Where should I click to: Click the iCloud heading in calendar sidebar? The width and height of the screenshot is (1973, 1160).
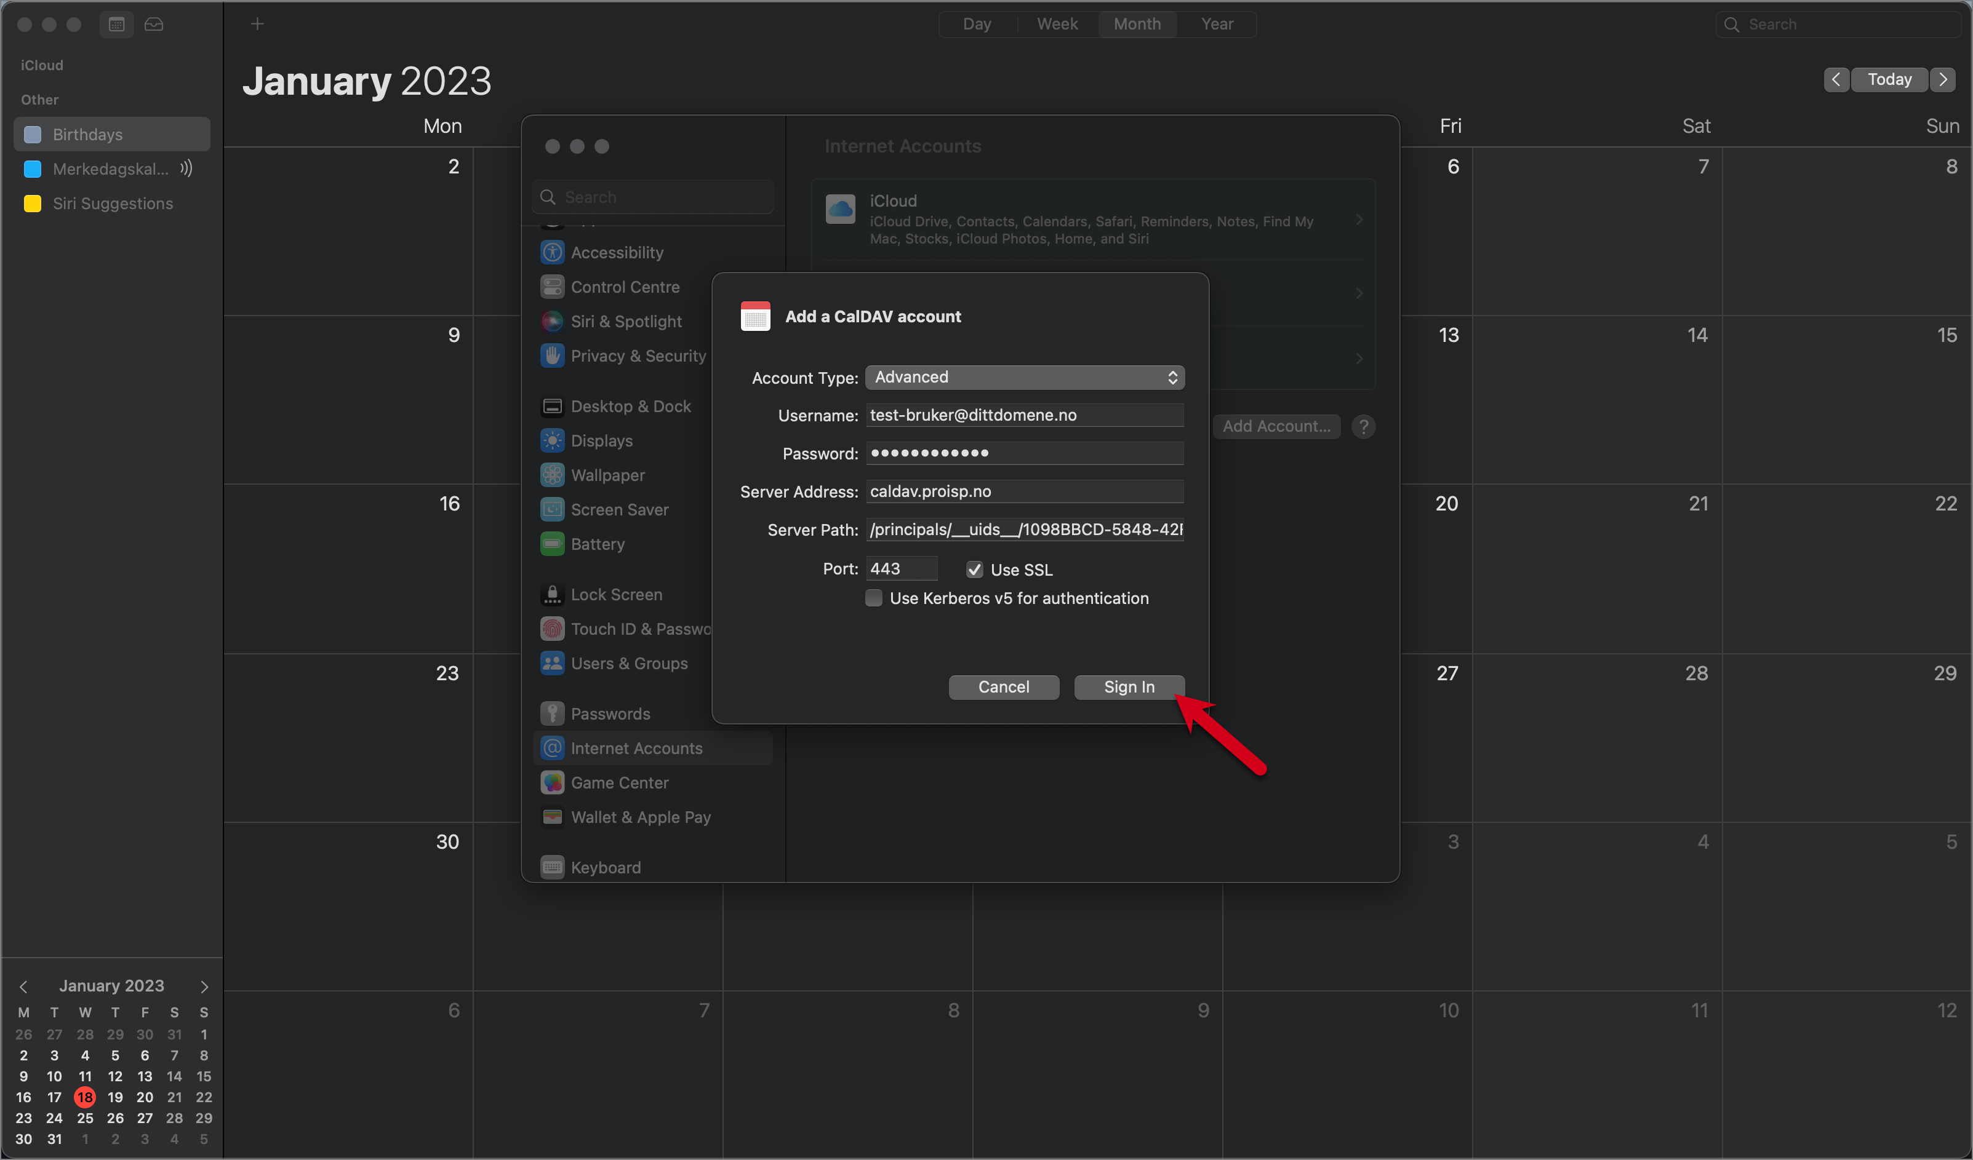pos(42,65)
